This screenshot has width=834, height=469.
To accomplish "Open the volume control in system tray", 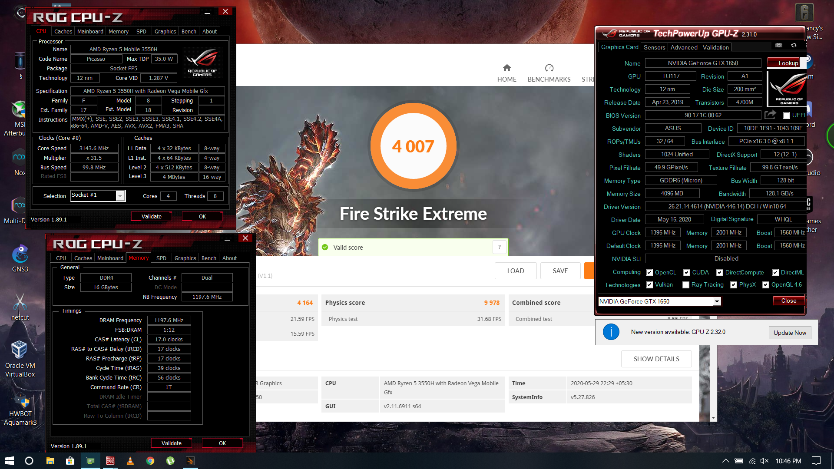I will click(x=764, y=461).
